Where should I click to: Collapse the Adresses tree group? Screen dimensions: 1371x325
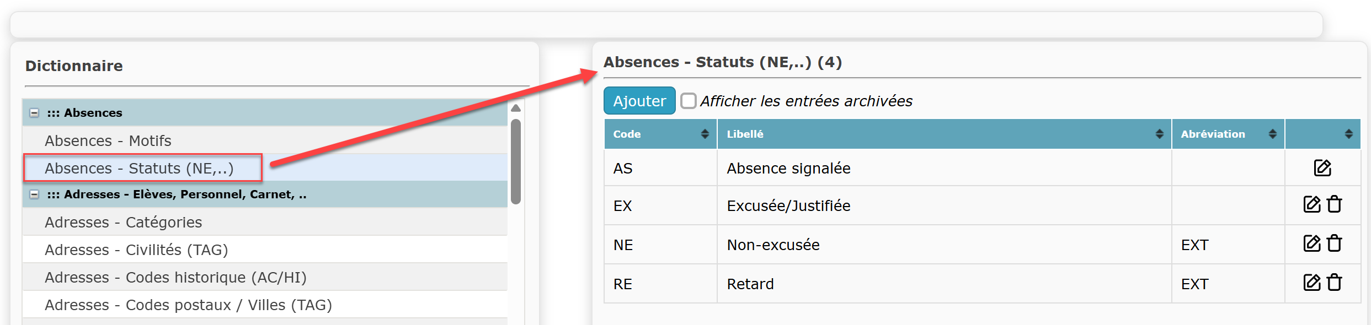point(34,194)
